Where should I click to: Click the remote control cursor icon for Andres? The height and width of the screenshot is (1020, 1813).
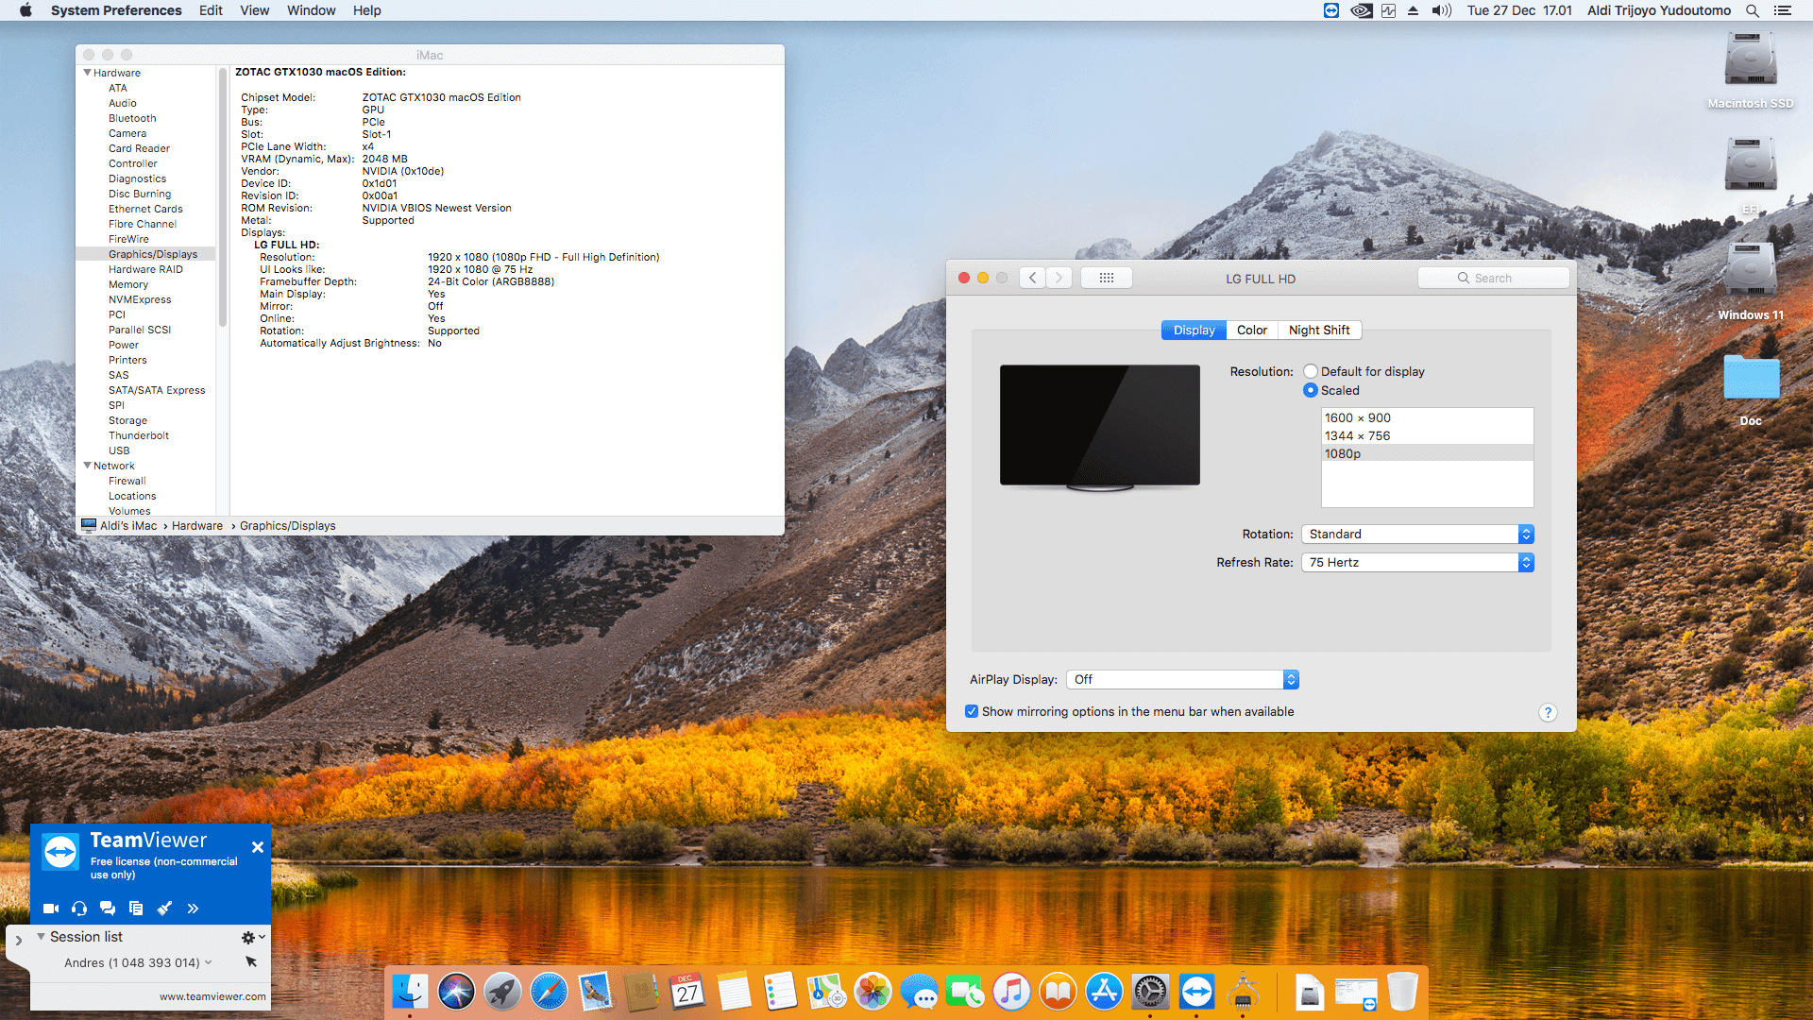251,961
